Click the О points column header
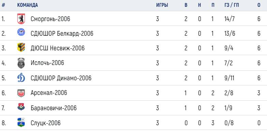267x132 pixels. pyautogui.click(x=259, y=5)
